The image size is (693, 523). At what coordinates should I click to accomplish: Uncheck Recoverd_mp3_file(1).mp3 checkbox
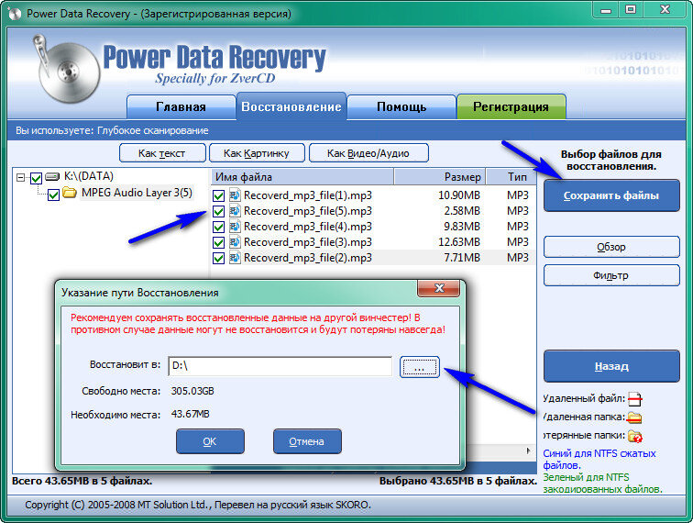point(218,195)
